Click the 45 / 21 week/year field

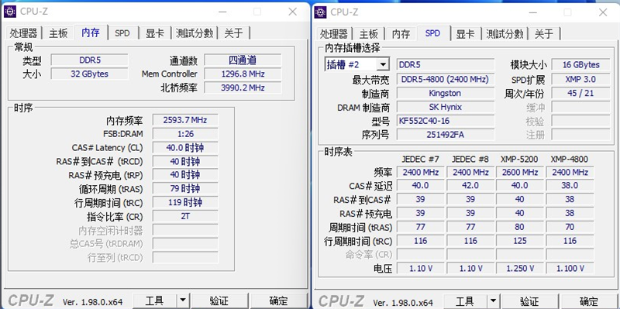pos(580,93)
